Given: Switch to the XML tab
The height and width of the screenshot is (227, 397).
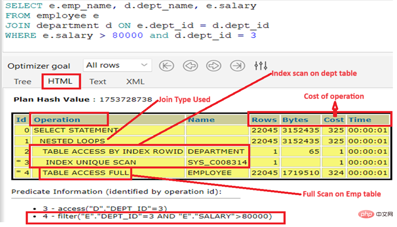Looking at the screenshot, I should [x=135, y=82].
